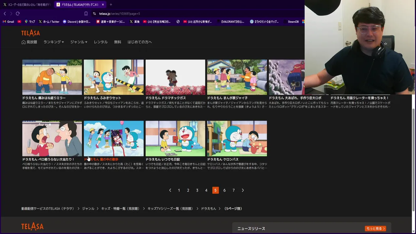
Task: Go to next page with right chevron
Action: [x=242, y=190]
